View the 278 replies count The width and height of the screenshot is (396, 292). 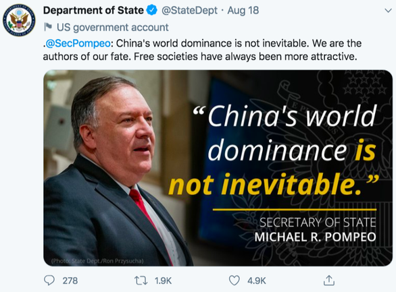click(70, 281)
